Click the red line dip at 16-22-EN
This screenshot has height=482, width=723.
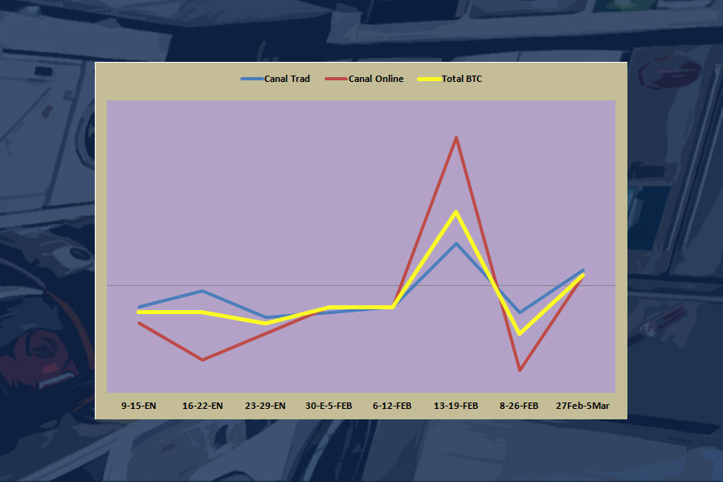202,359
